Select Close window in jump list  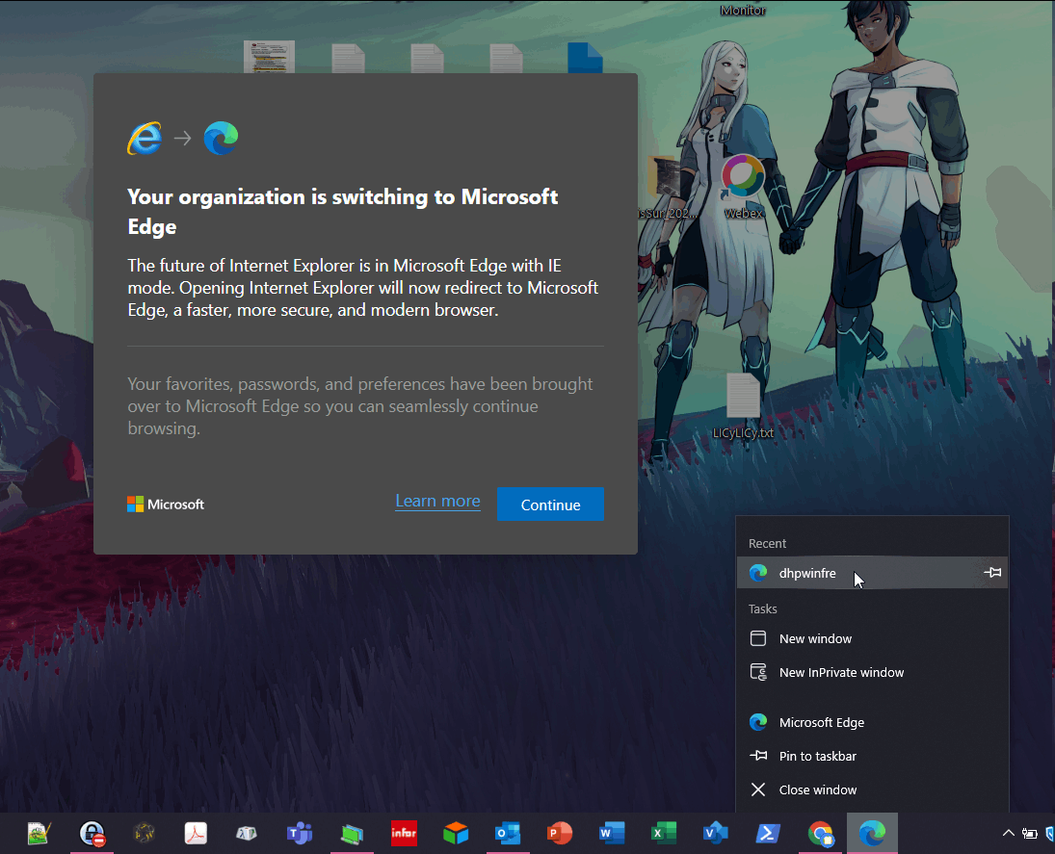pyautogui.click(x=872, y=789)
